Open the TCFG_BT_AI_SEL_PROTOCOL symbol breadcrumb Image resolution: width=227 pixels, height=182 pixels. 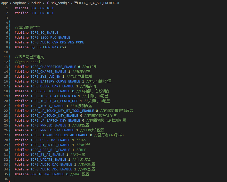[99, 3]
